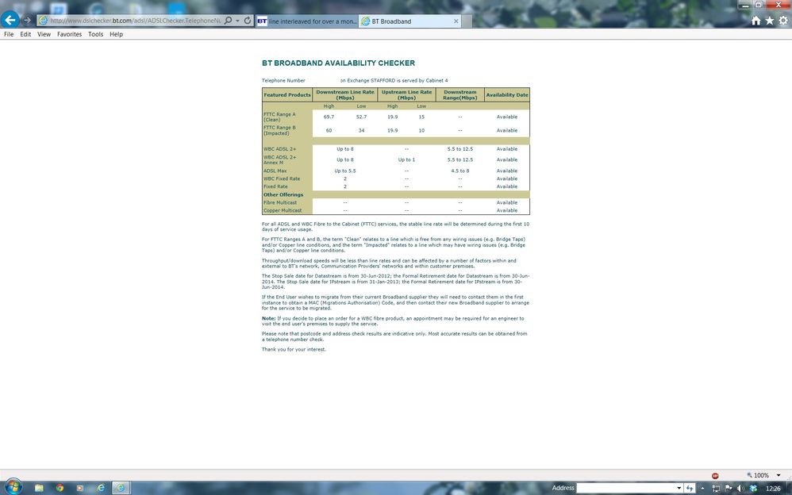
Task: Click the 'Thank you for your interest.' line
Action: click(294, 350)
